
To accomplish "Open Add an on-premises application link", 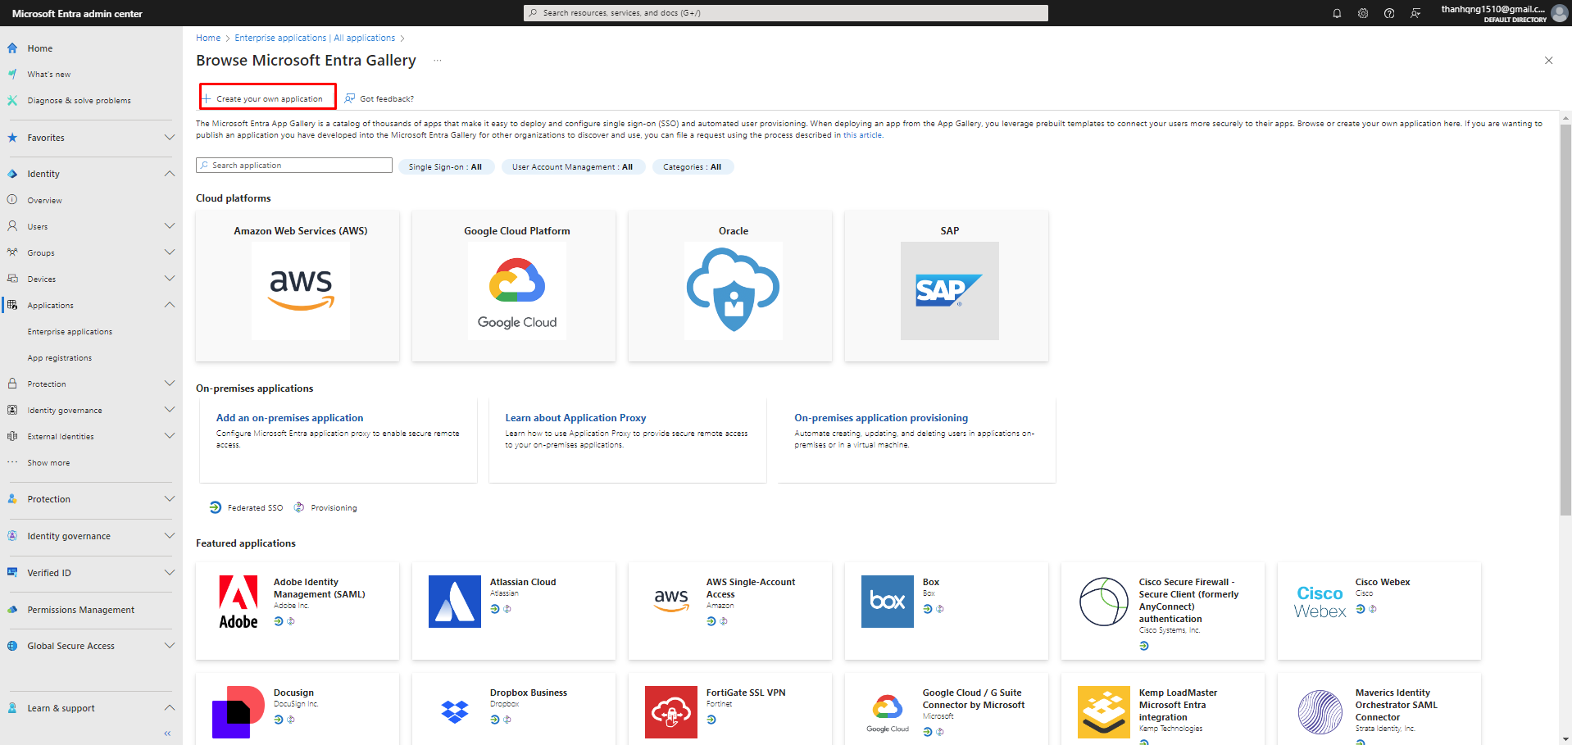I will click(289, 418).
